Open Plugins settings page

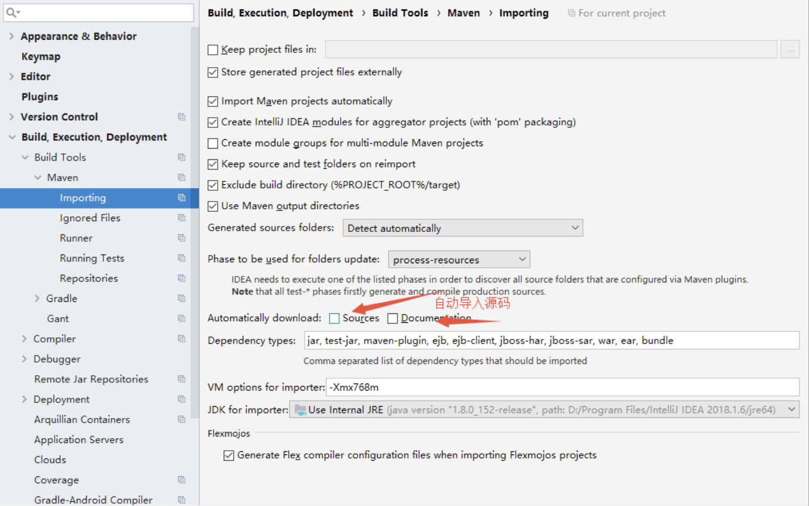point(40,97)
